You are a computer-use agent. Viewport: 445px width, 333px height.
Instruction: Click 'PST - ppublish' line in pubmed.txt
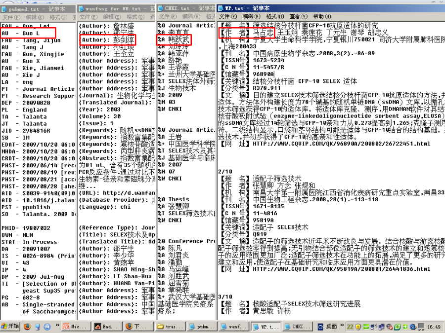(26, 207)
